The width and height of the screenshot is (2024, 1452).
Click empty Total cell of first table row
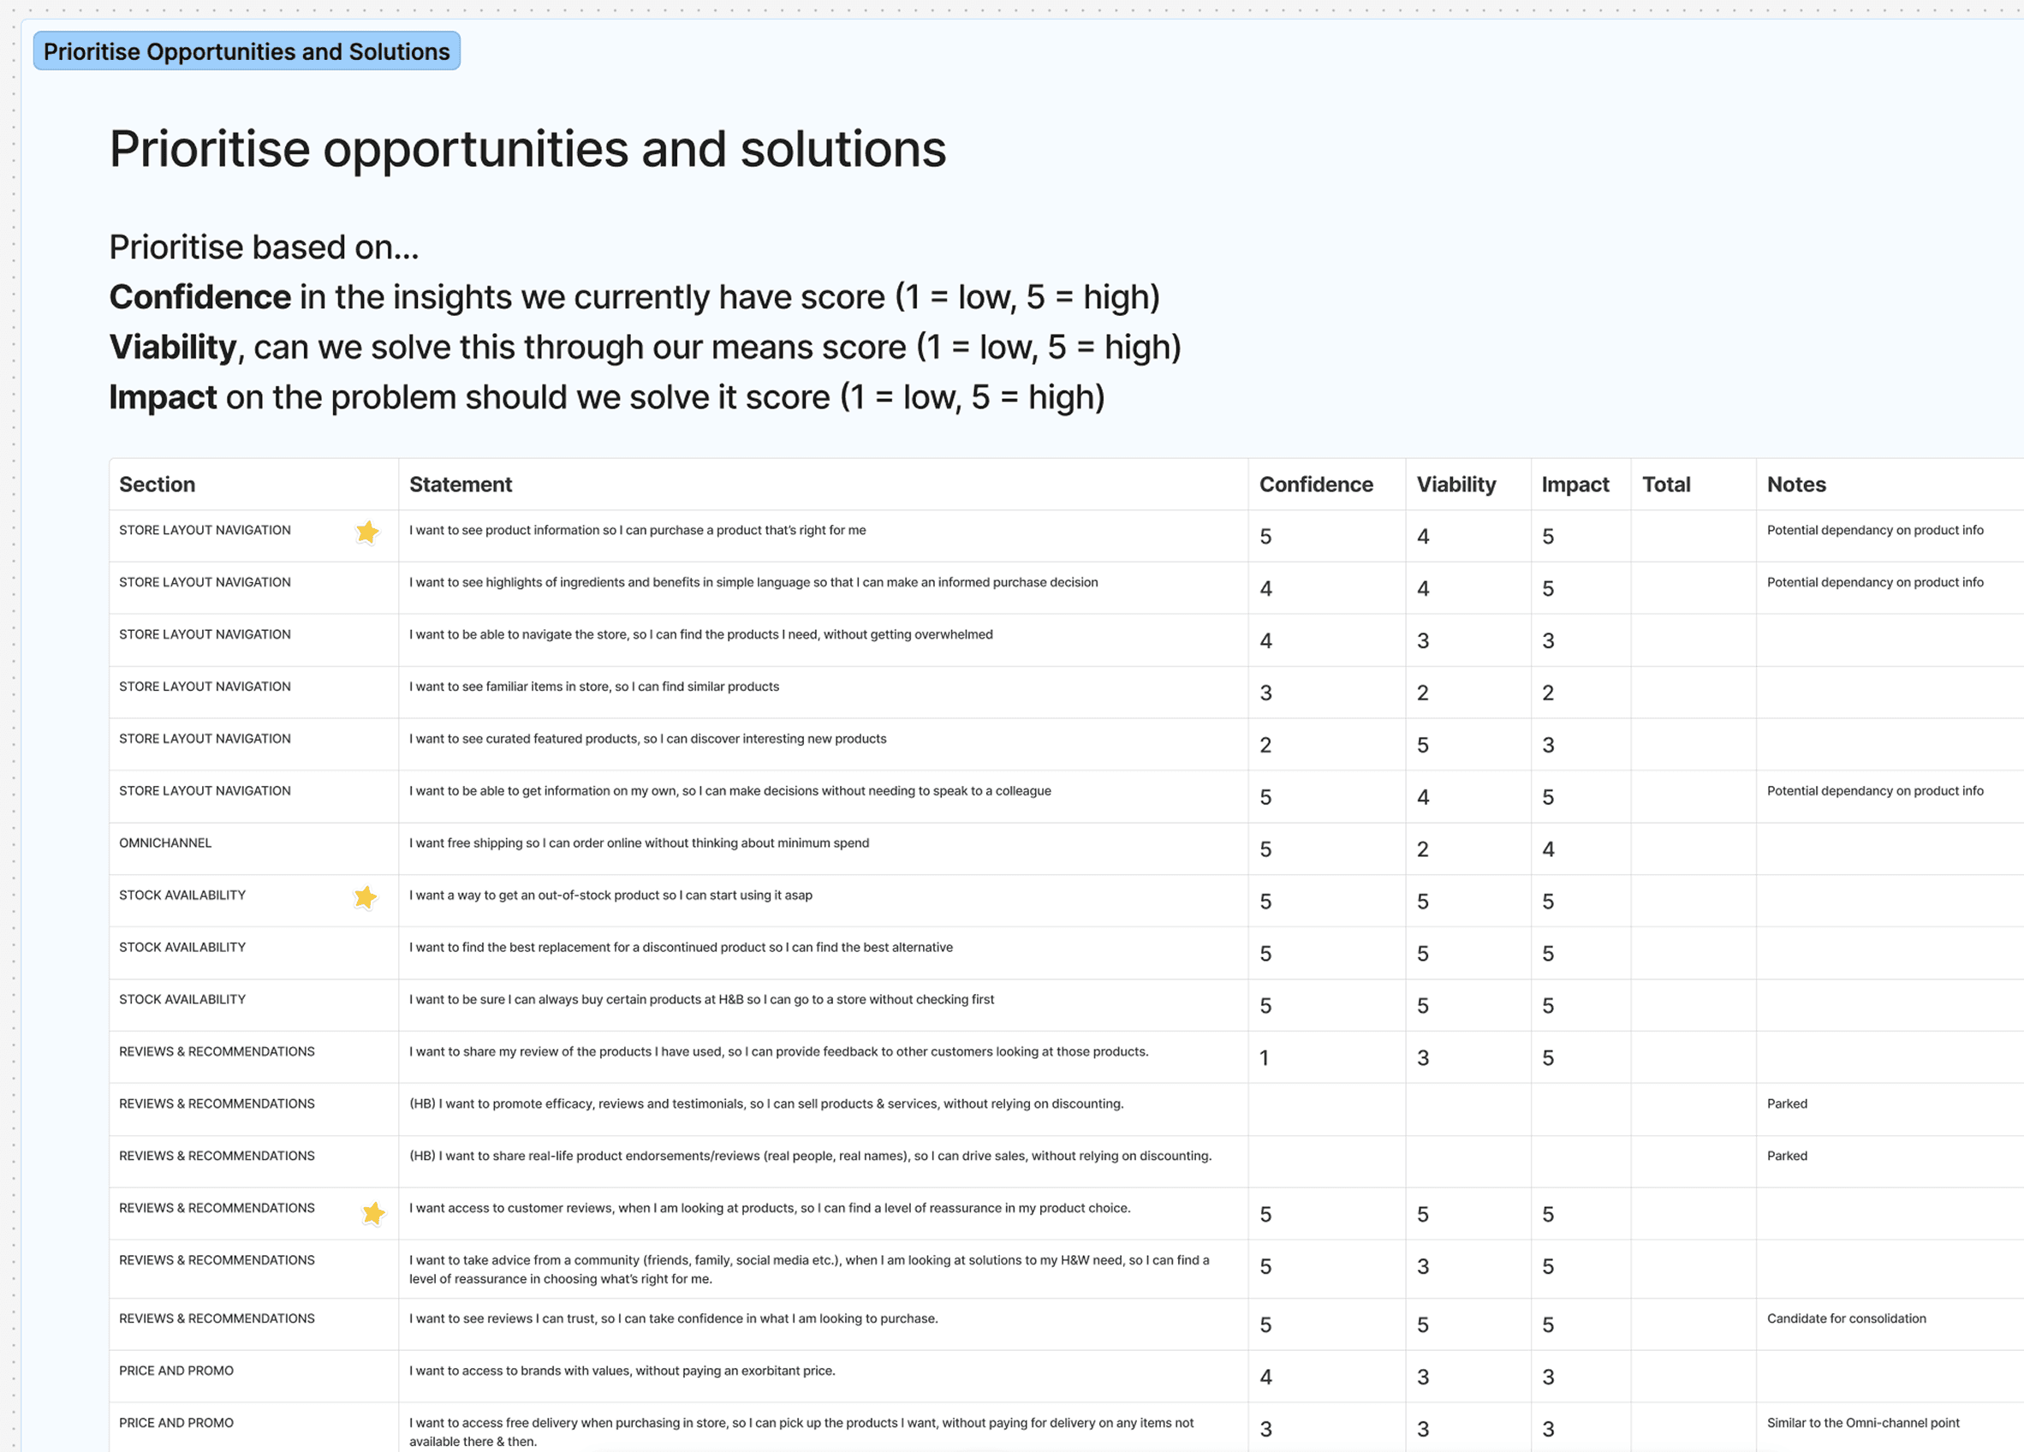tap(1692, 536)
